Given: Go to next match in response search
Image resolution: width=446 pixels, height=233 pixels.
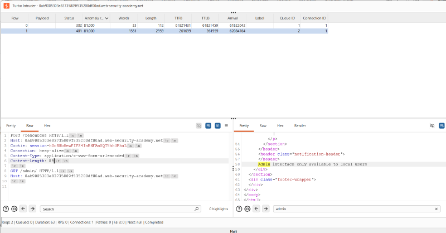Looking at the screenshot, I should 266,209.
